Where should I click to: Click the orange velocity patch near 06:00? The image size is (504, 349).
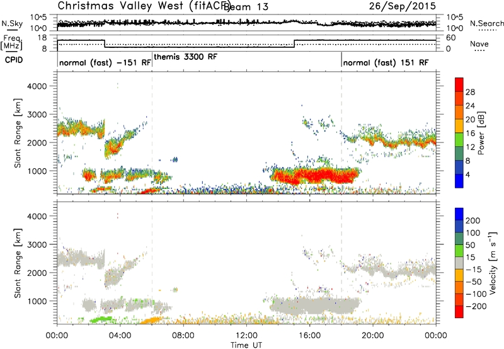pos(151,320)
